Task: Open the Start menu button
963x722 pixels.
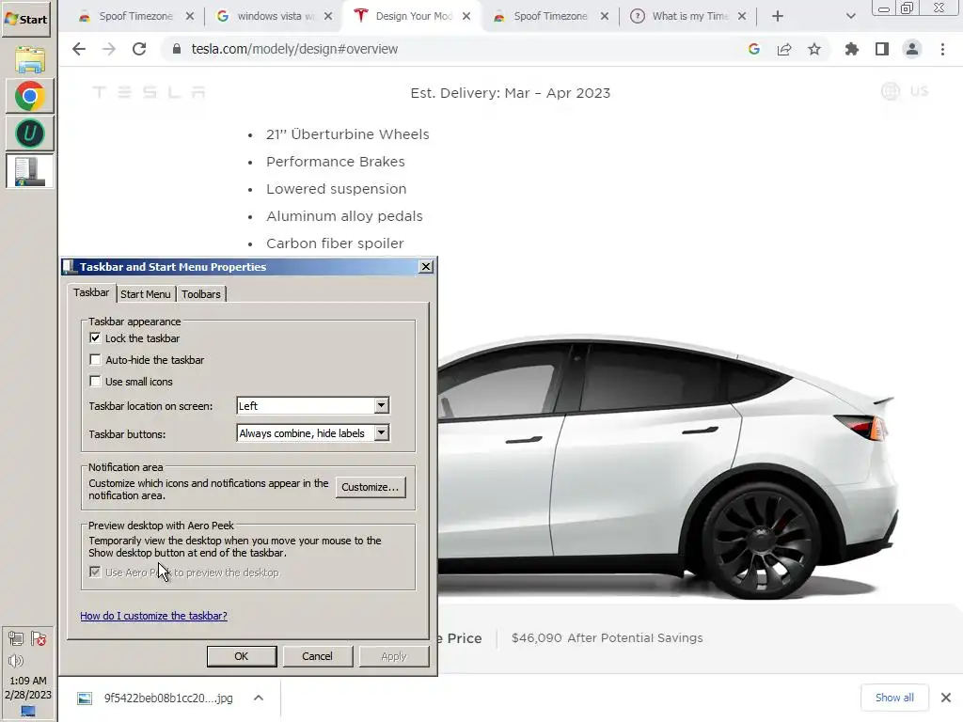Action: point(25,19)
